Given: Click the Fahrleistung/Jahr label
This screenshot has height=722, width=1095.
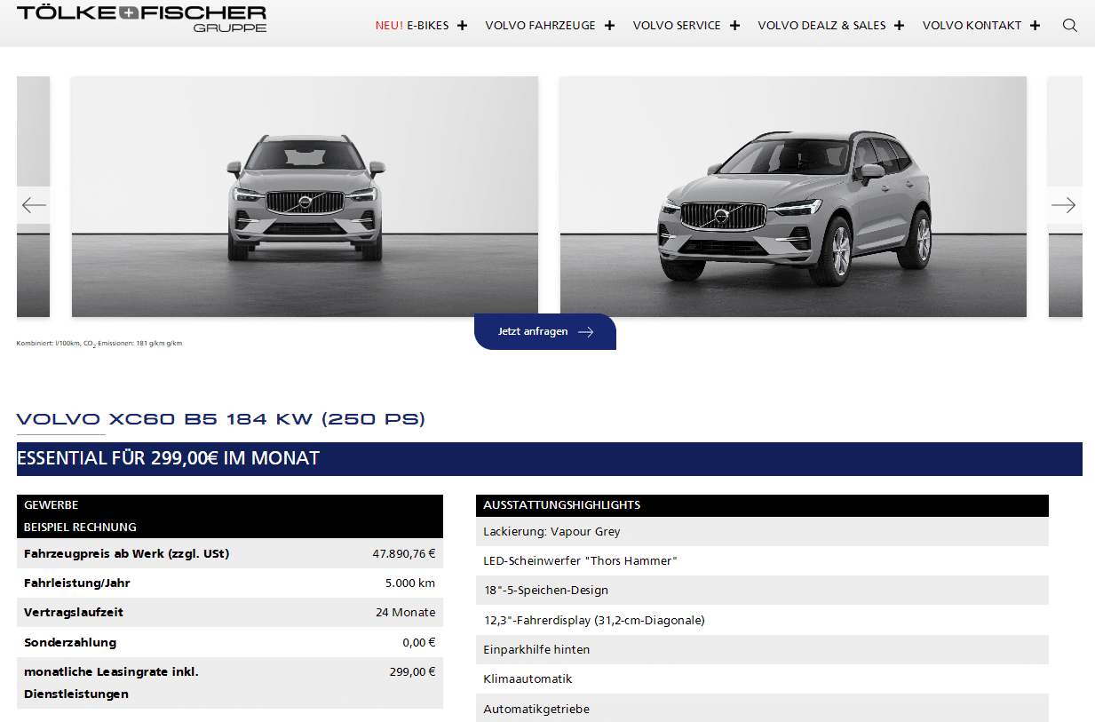Looking at the screenshot, I should click(77, 583).
